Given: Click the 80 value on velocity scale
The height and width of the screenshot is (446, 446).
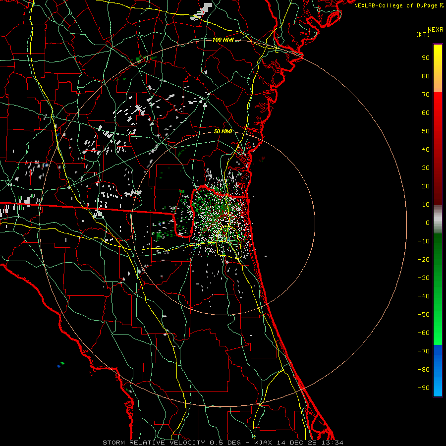Looking at the screenshot, I should (x=426, y=76).
